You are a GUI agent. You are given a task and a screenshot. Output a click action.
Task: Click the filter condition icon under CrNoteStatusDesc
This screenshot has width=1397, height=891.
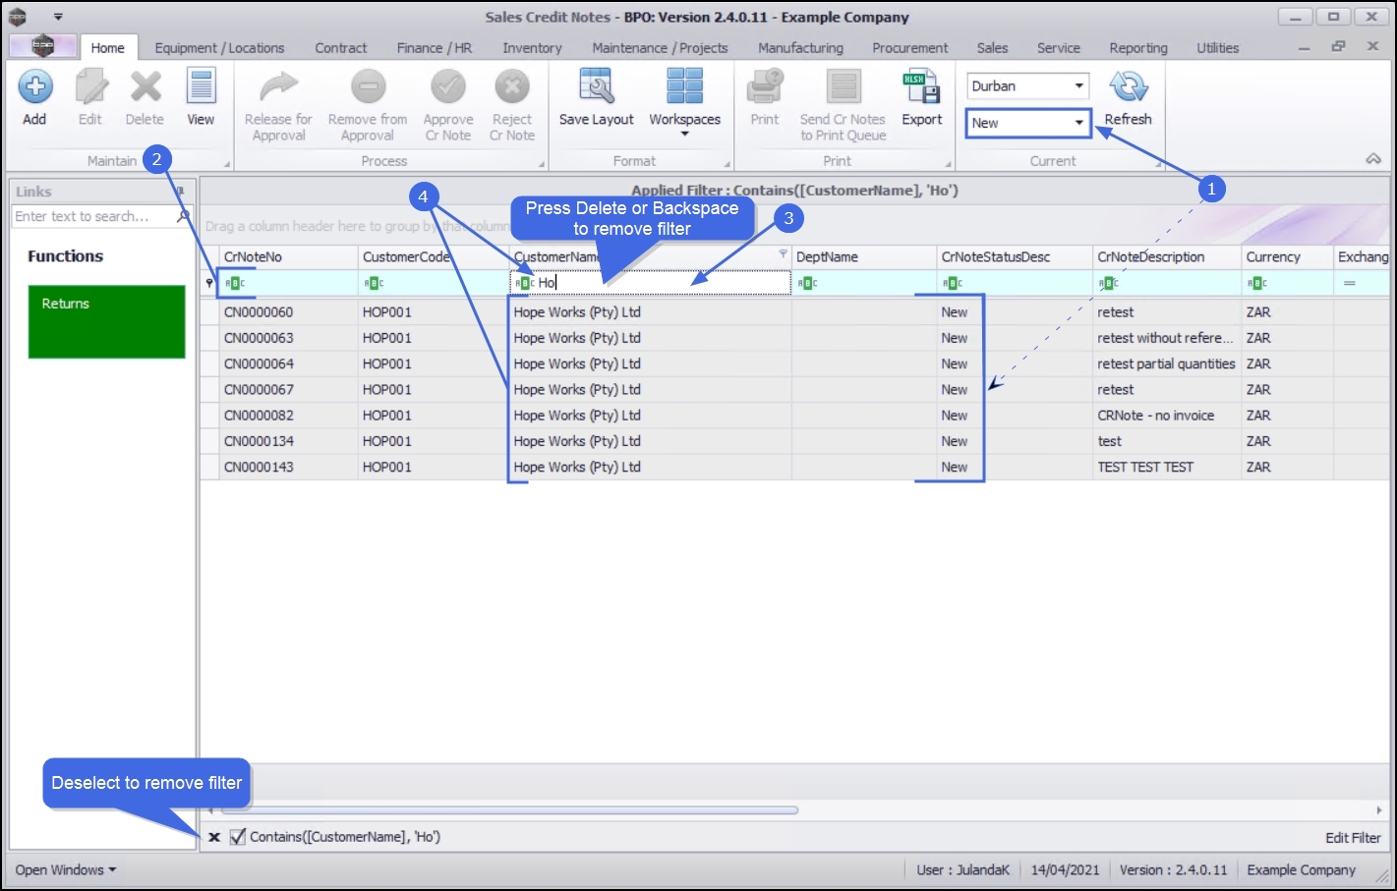pos(953,283)
